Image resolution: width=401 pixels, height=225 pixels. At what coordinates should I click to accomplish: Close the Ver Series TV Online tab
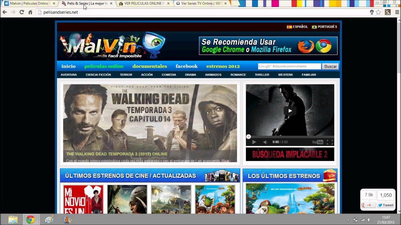coord(225,3)
